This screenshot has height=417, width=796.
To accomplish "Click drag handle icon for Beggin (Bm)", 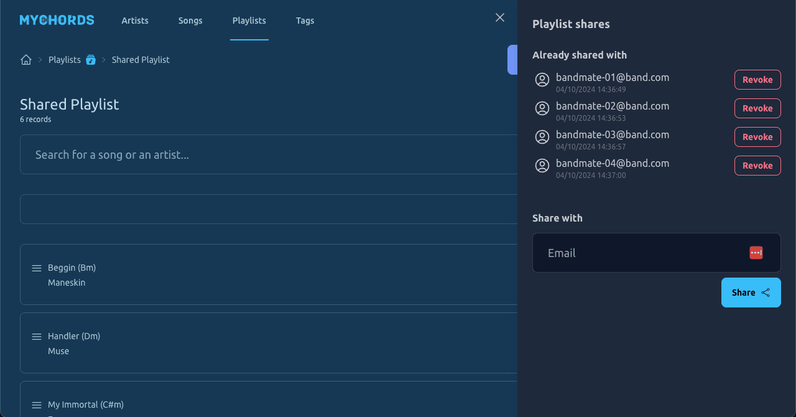I will (x=37, y=268).
